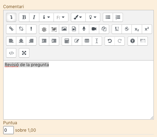Clear formatting with the I-beam icon
The width and height of the screenshot is (157, 137).
click(x=97, y=41)
